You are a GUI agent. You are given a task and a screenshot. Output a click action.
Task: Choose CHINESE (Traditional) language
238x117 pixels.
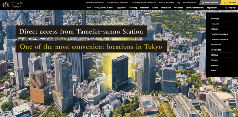(x=220, y=40)
